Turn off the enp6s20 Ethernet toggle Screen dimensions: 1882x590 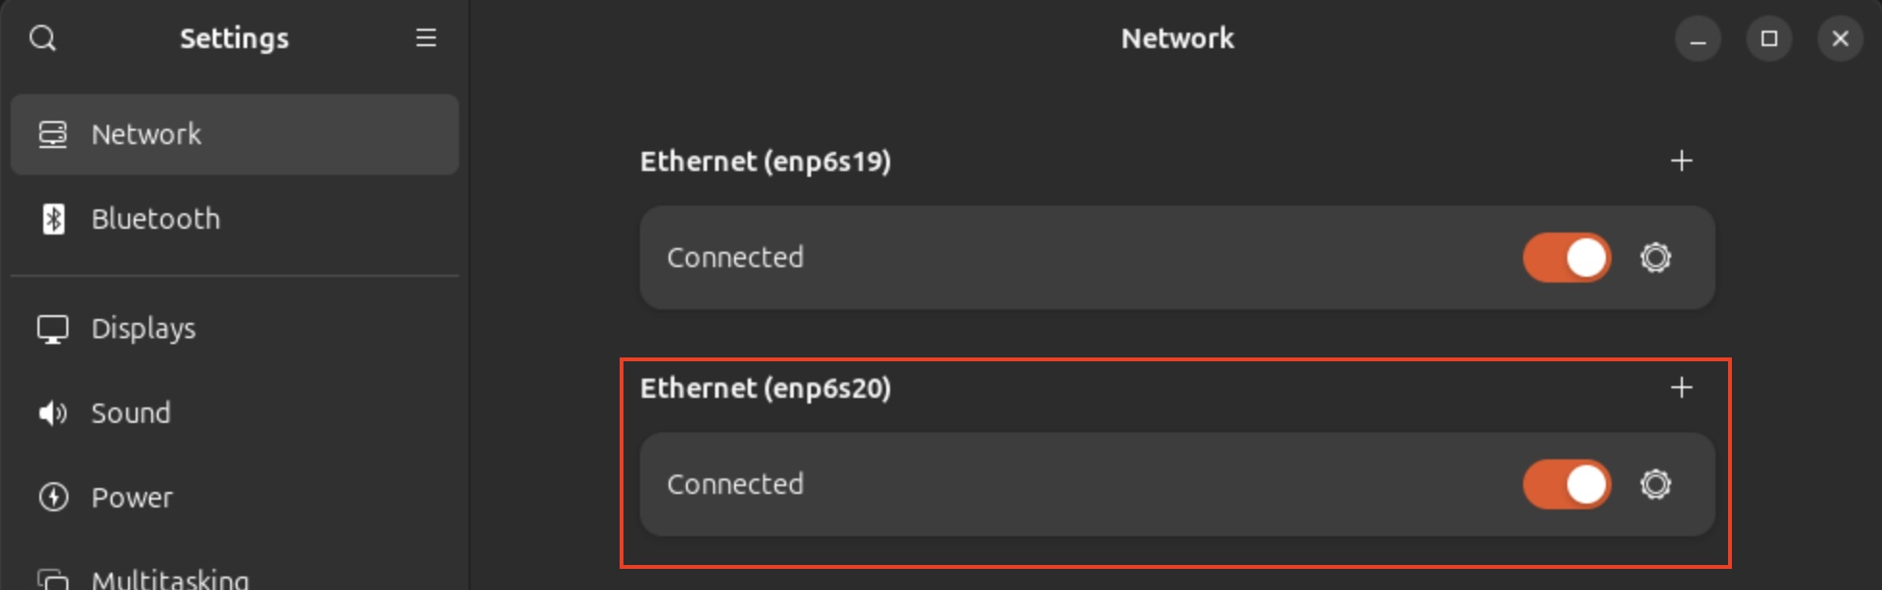(x=1566, y=484)
